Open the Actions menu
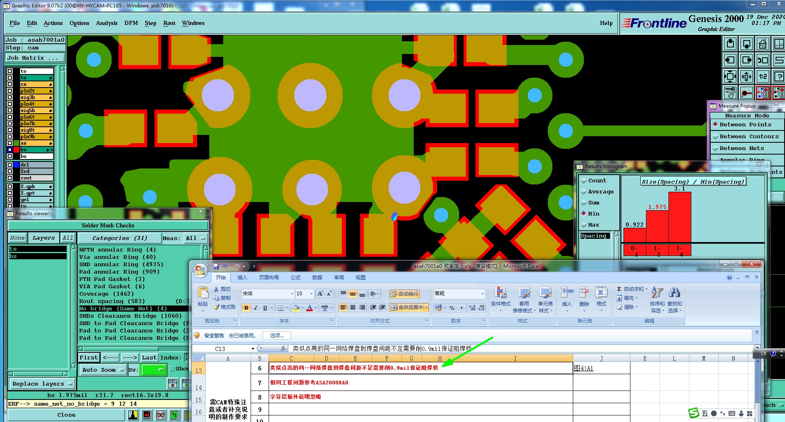Screen dimensions: 785x422 53,23
